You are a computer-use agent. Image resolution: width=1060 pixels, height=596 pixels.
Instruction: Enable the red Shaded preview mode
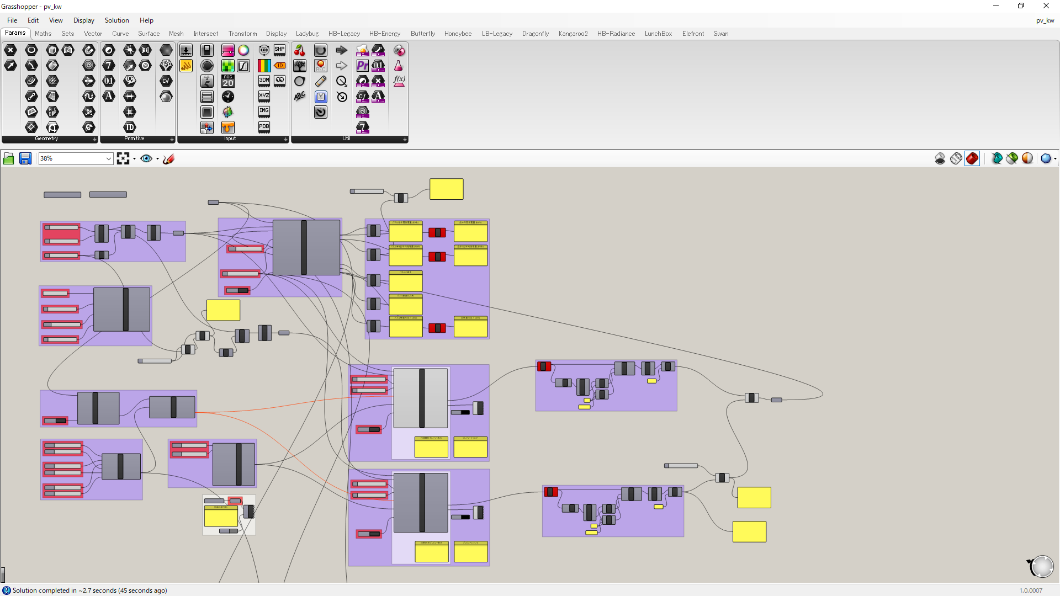click(972, 159)
